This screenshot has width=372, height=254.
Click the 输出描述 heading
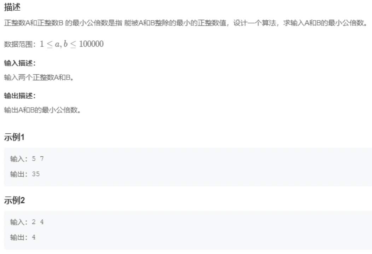click(20, 96)
